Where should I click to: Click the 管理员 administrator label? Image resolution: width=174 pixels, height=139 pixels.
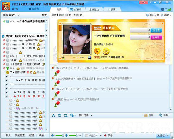coord(34,9)
